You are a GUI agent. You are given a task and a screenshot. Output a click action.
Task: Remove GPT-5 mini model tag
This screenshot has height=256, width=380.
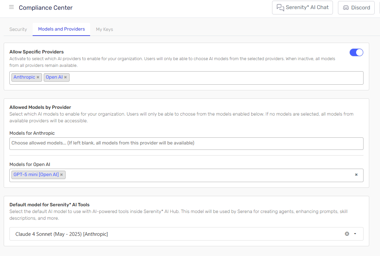(x=62, y=175)
